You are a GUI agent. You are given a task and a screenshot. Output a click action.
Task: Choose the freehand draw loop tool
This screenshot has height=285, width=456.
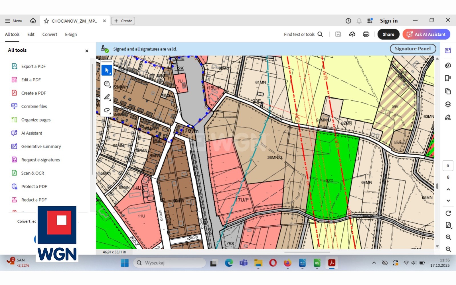(107, 110)
